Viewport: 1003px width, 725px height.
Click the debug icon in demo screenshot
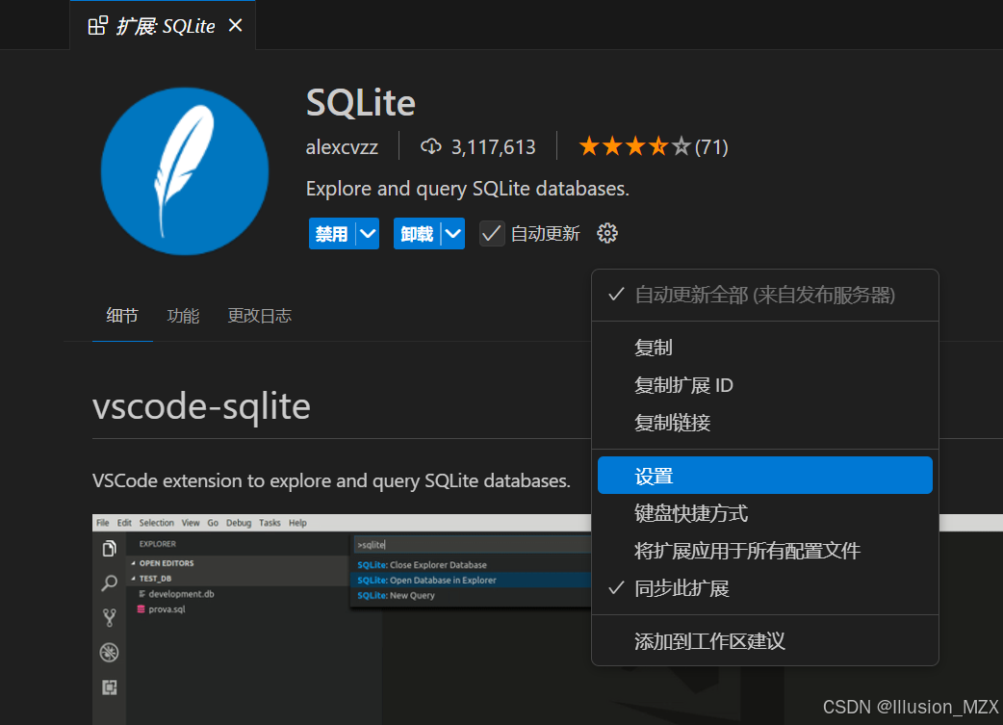point(110,652)
